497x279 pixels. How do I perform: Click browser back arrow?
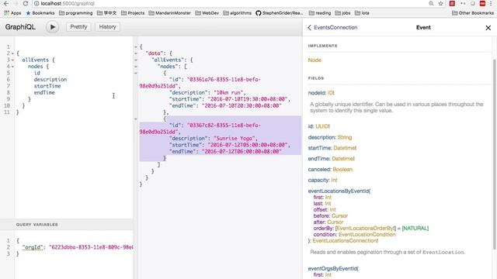tap(6, 3)
